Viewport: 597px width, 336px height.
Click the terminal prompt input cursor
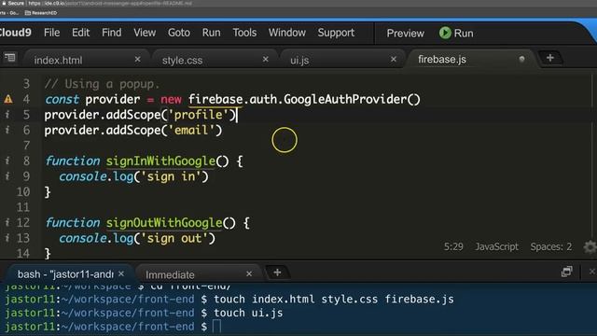pos(216,327)
